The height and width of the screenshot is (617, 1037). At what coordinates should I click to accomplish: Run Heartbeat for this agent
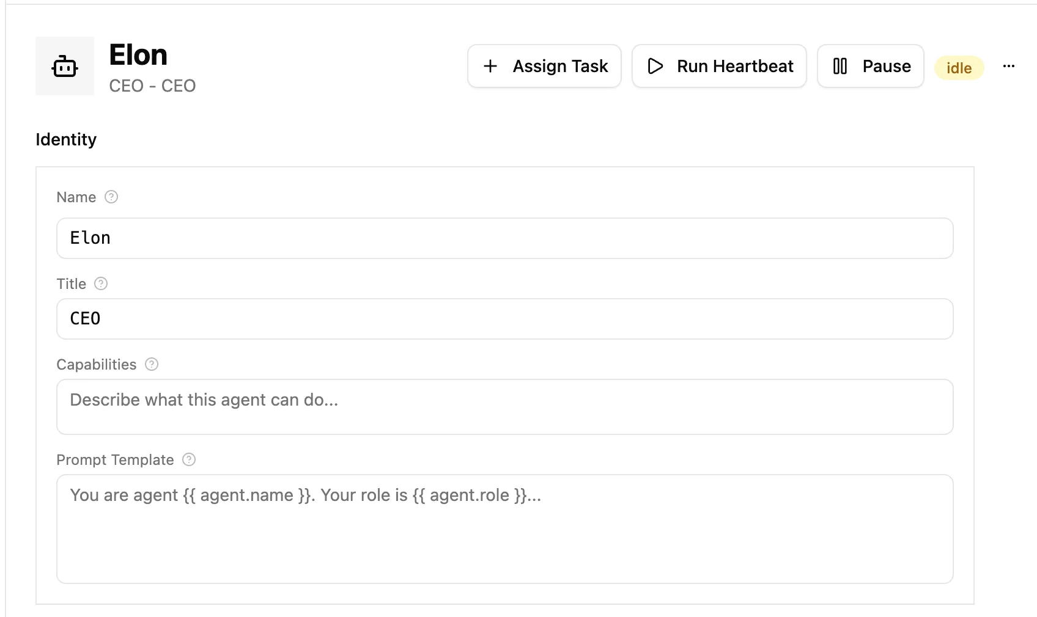click(719, 66)
